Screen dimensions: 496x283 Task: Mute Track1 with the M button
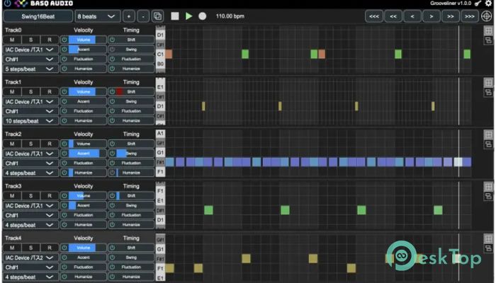tap(13, 92)
